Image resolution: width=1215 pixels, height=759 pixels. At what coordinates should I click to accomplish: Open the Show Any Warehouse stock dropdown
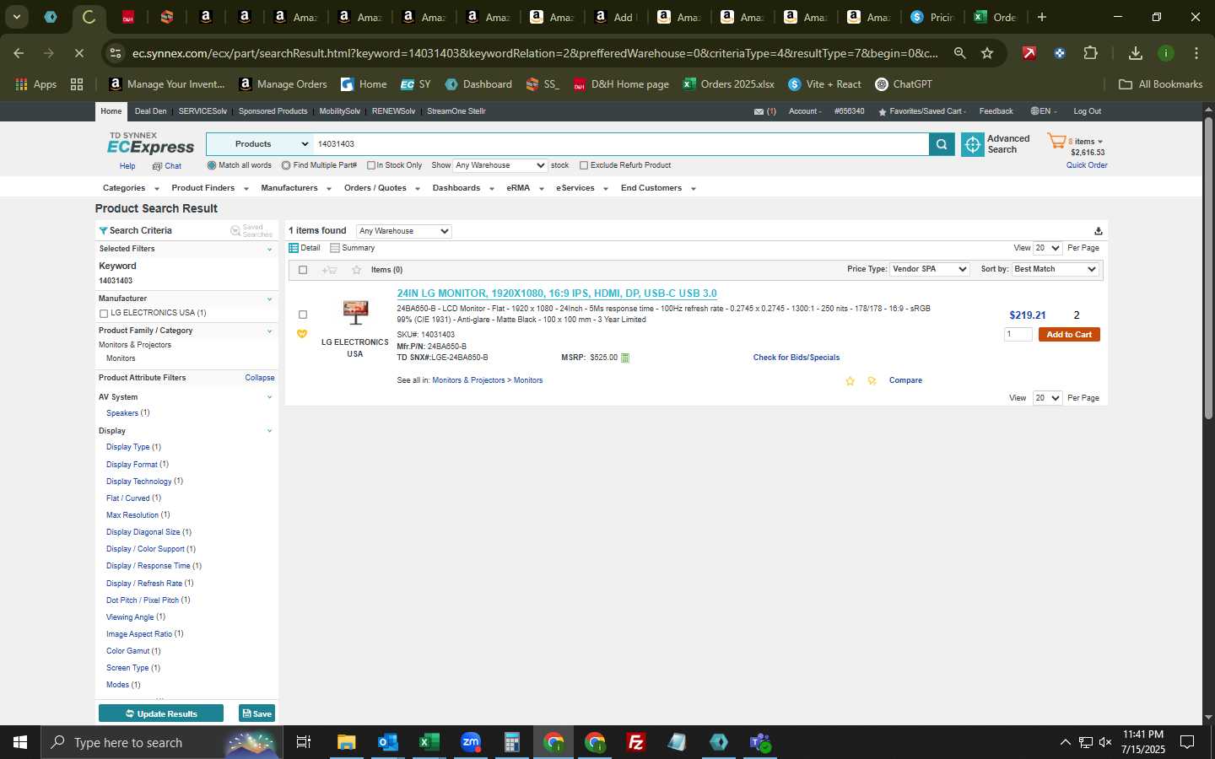(500, 165)
